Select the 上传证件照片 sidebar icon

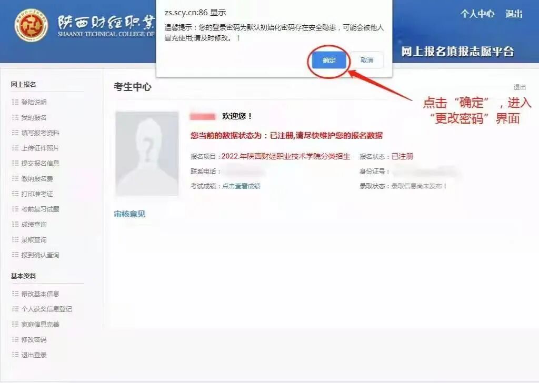click(14, 148)
